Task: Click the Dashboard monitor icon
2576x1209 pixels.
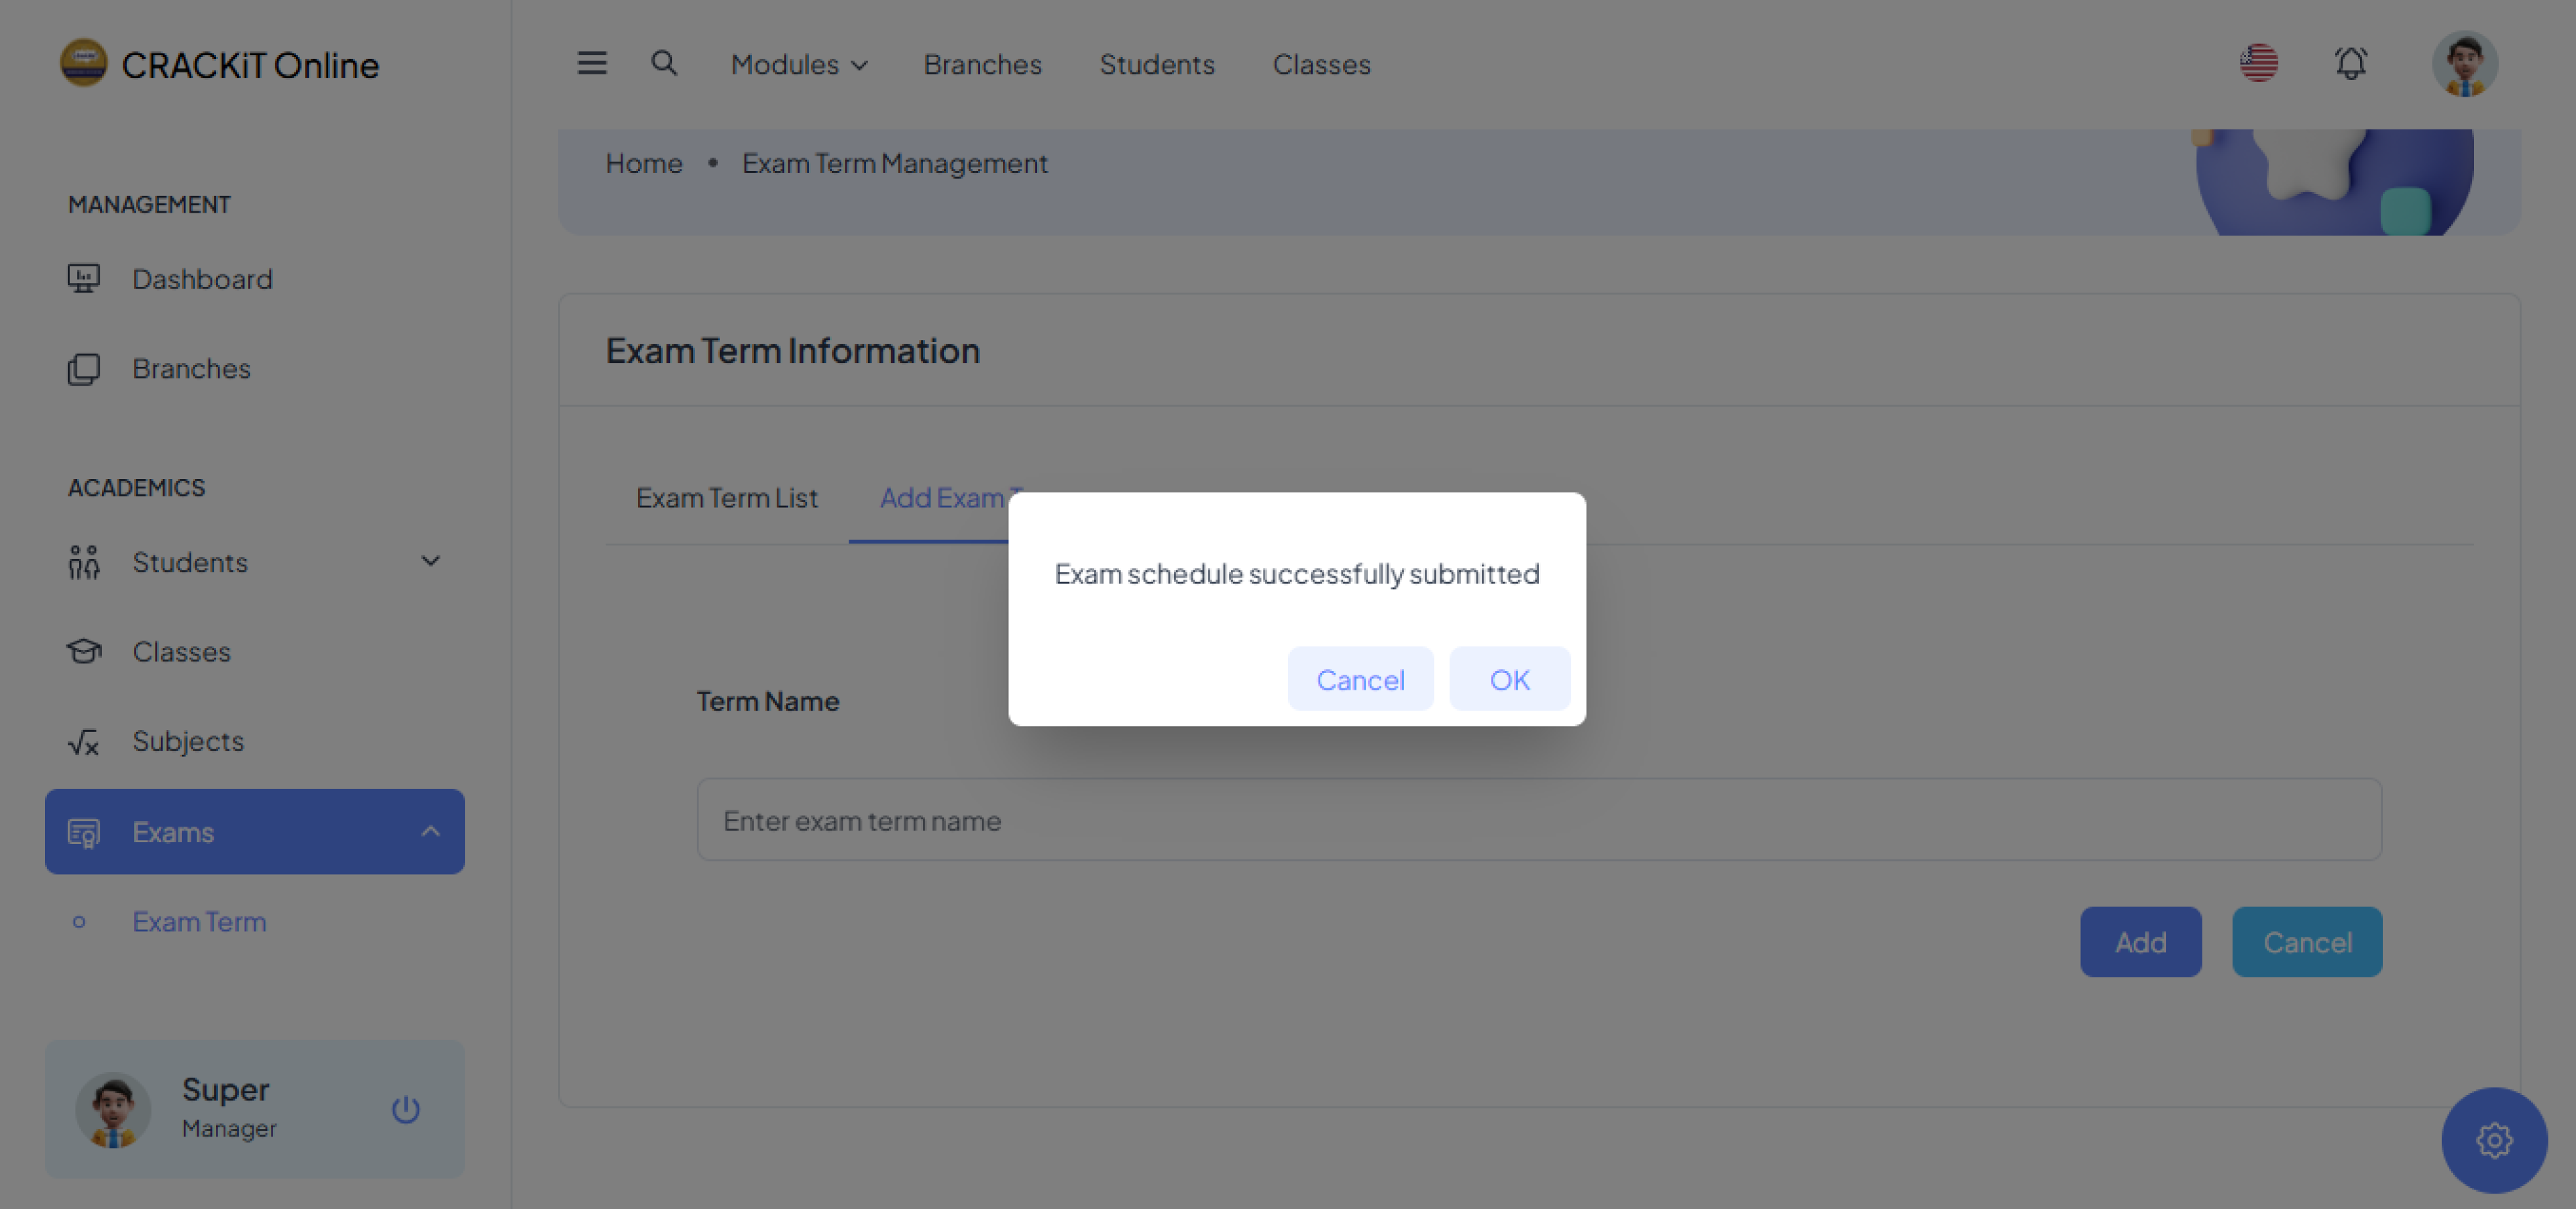Action: 84,278
